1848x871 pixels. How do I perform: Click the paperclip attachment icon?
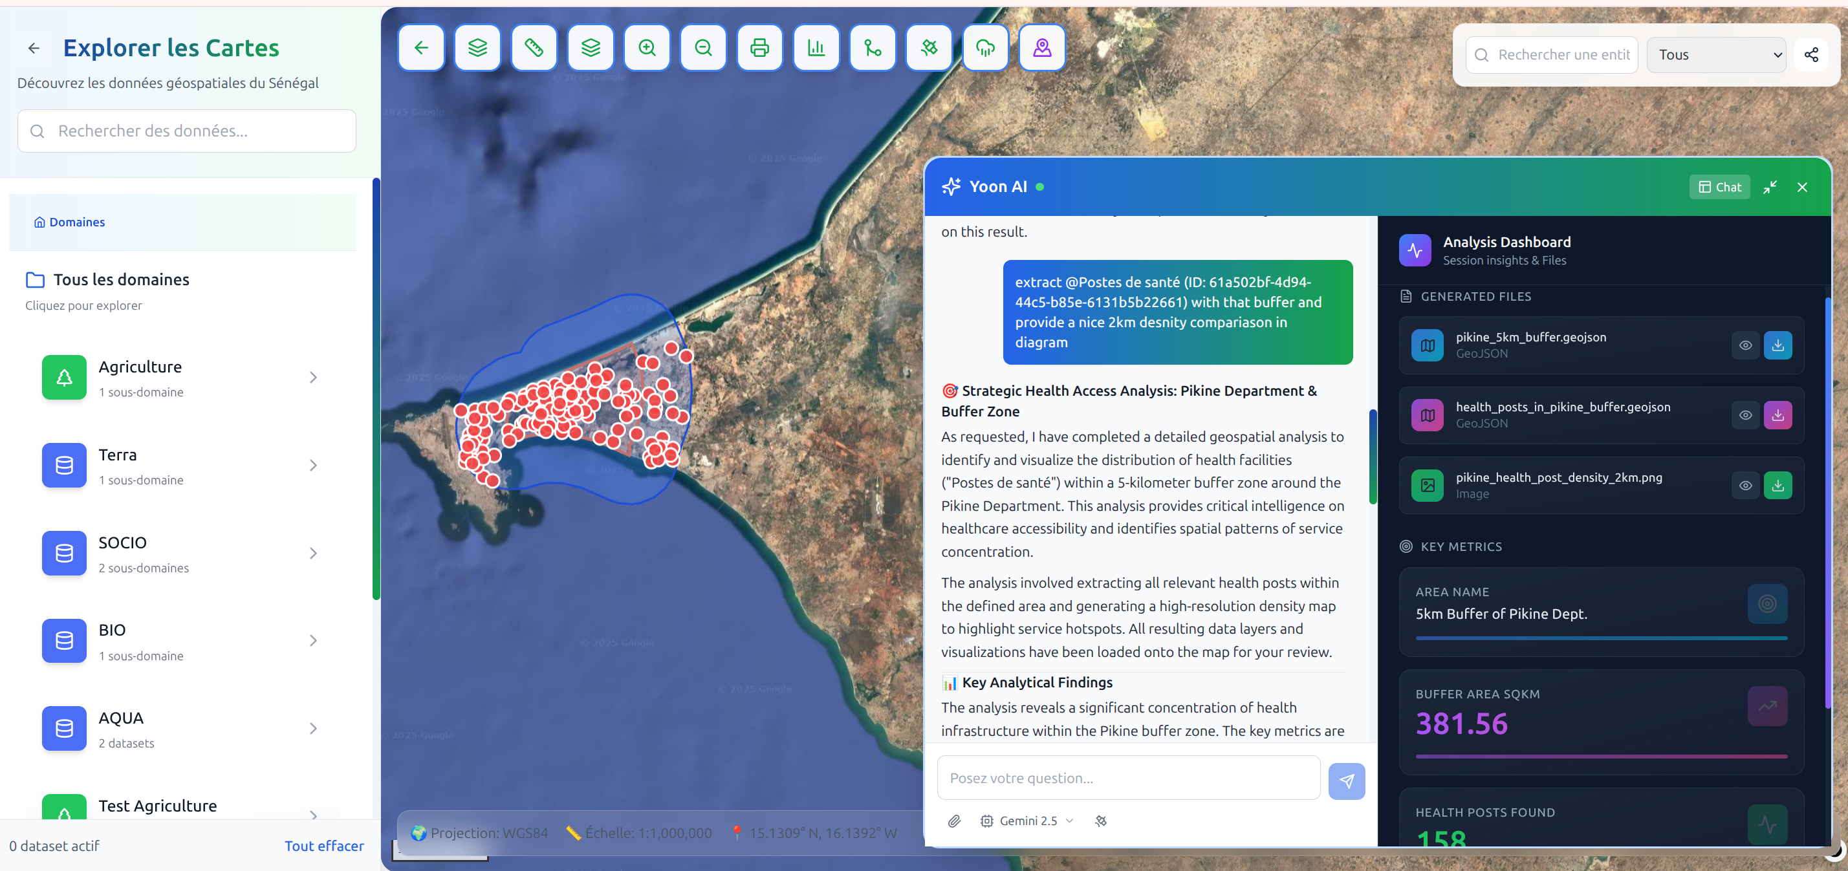953,821
